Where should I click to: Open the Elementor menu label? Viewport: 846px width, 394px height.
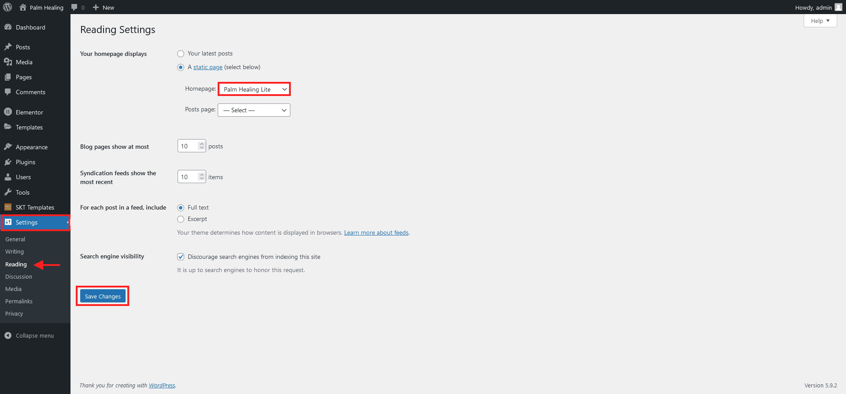[30, 112]
